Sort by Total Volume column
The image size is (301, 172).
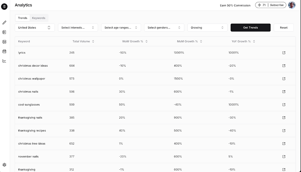click(83, 41)
